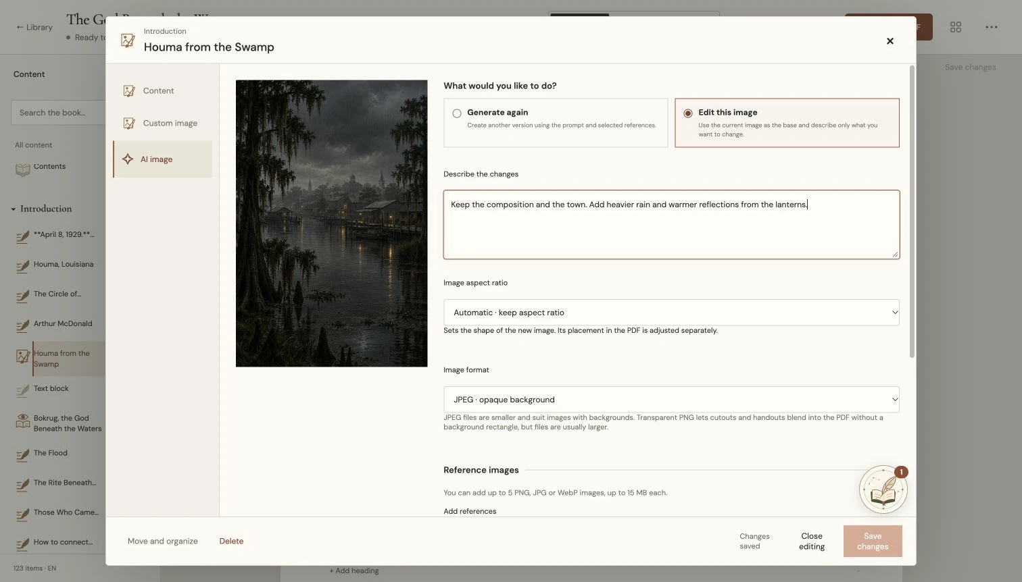1022x582 pixels.
Task: Click the dialog's vertical scrollbar
Action: click(912, 211)
